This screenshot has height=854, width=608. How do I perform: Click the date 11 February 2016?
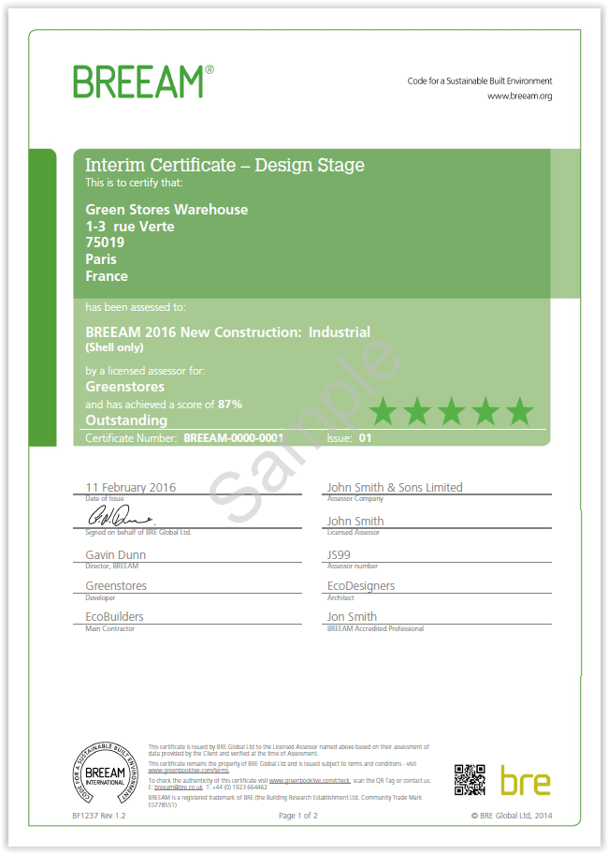(x=130, y=487)
